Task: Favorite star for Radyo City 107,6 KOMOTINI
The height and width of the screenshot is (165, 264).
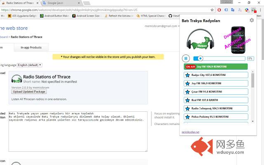Action: (x=187, y=75)
